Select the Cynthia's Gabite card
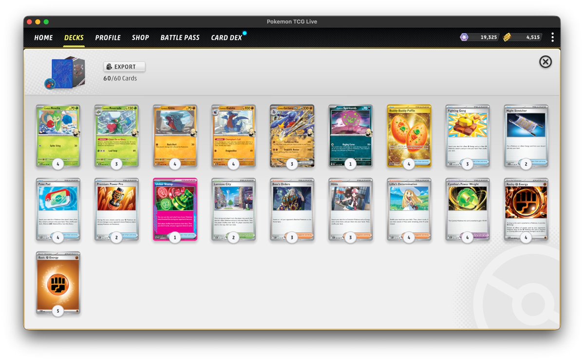Screen dimensions: 584x361 click(233, 136)
